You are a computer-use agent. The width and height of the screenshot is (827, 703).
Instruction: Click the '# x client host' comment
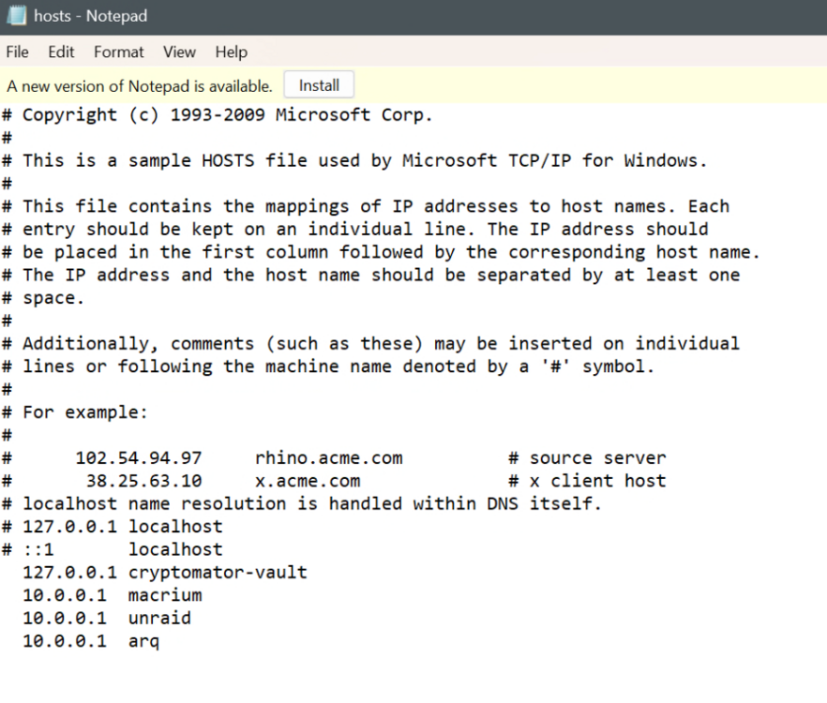point(587,481)
